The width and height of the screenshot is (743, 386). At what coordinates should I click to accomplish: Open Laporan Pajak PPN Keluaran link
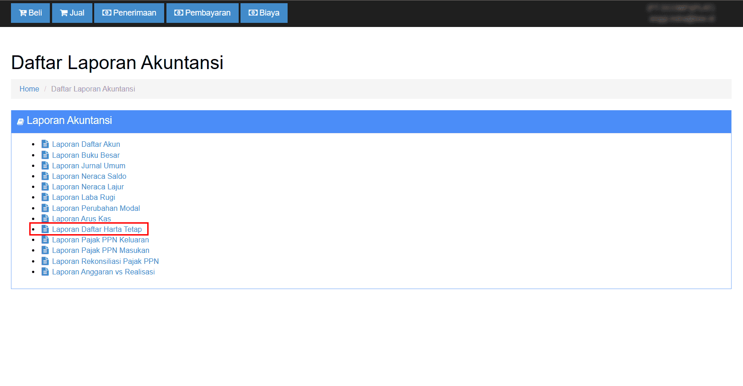(100, 240)
